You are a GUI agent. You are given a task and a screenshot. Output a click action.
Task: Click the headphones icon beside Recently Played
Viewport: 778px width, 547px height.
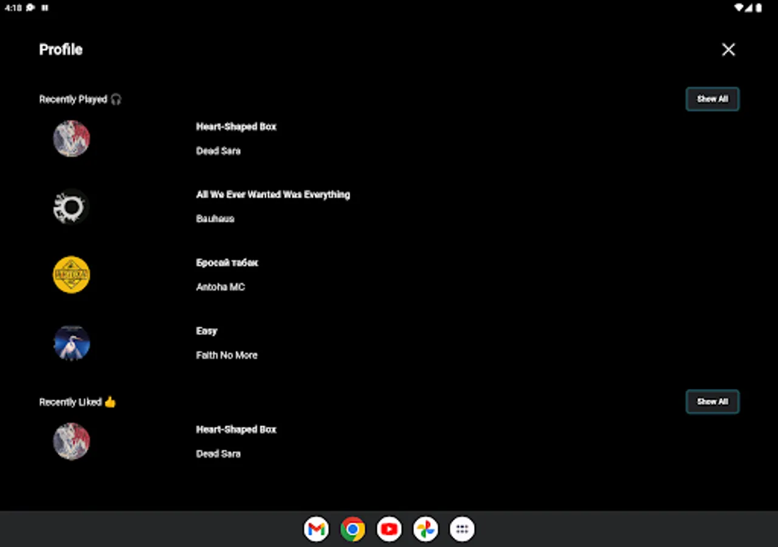116,99
